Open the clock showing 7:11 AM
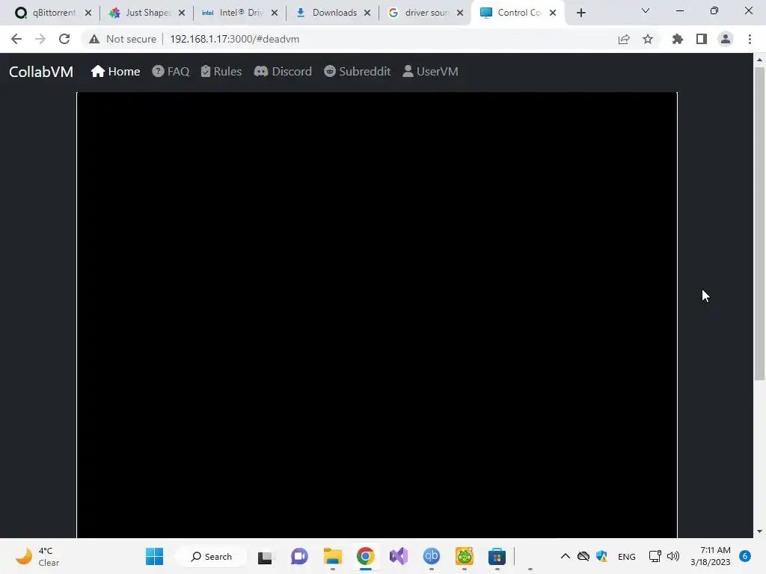Viewport: 766px width, 574px height. point(711,556)
